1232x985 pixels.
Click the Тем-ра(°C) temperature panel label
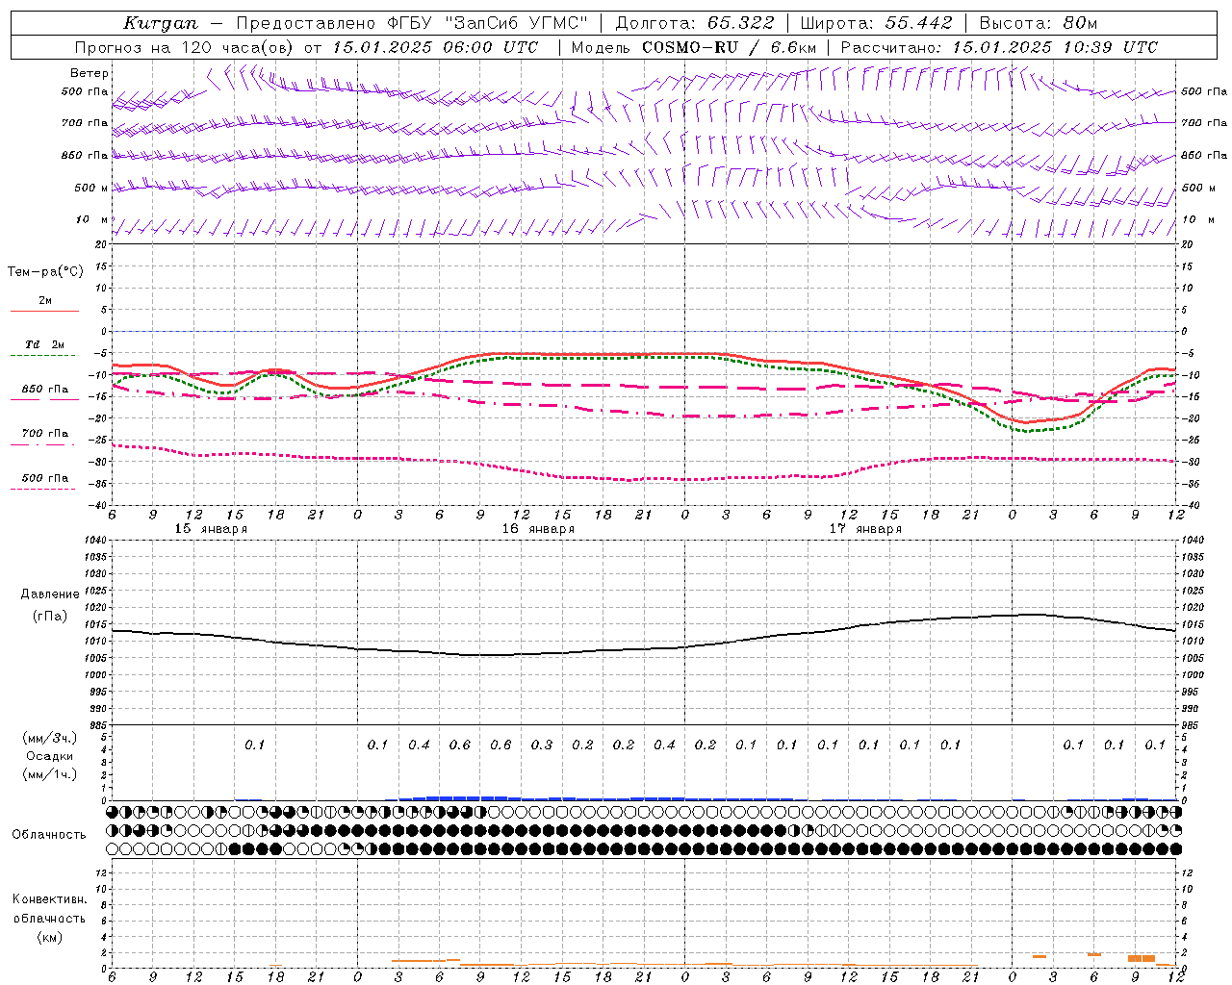(x=45, y=272)
